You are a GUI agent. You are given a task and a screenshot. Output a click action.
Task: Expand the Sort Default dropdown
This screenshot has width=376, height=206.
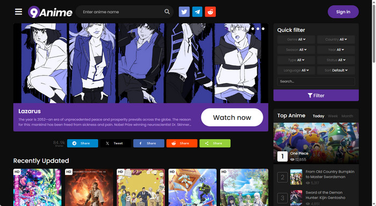336,70
